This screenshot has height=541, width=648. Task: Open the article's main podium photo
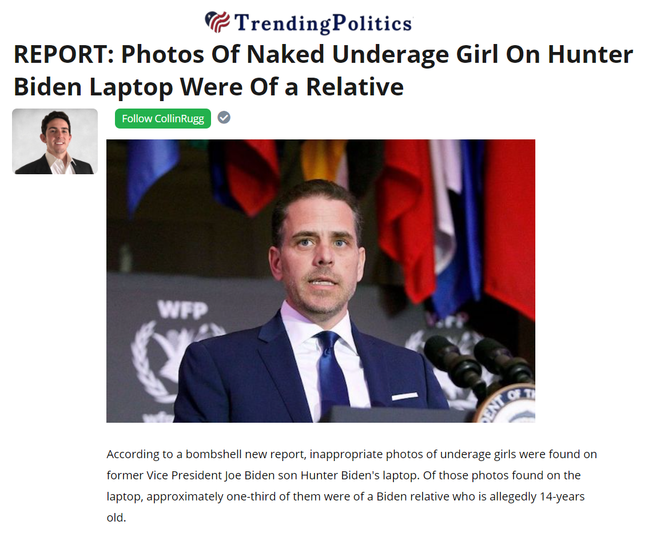321,281
